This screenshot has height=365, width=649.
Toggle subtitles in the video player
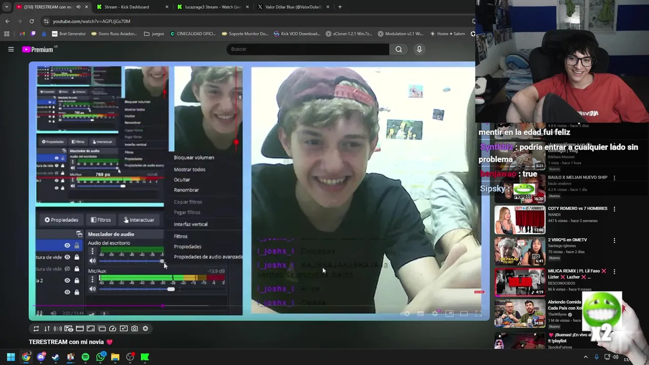coord(420,313)
